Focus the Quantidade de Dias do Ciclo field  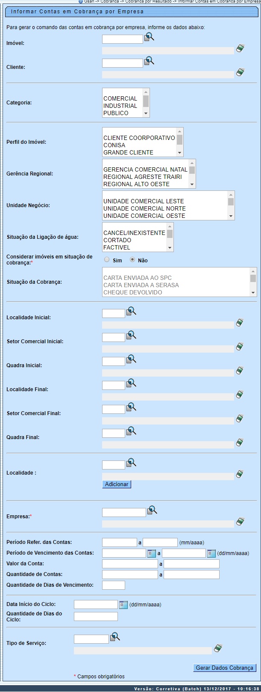coord(96,616)
